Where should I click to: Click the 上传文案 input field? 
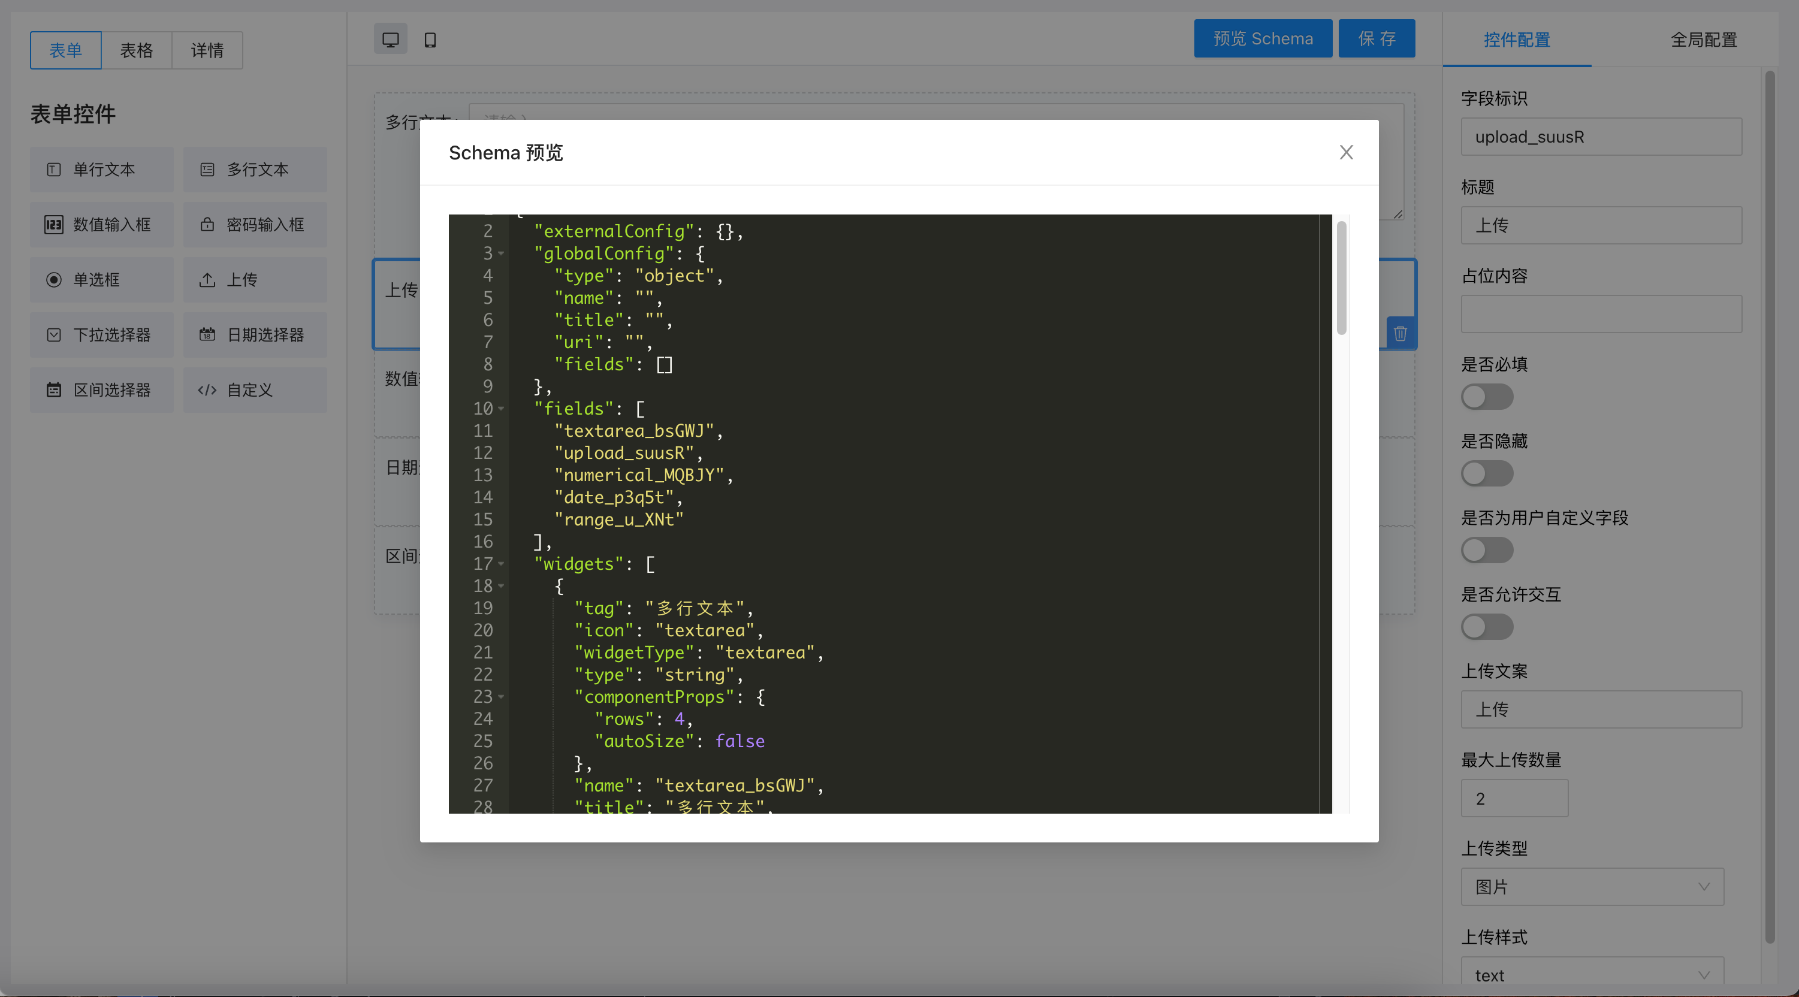1601,709
